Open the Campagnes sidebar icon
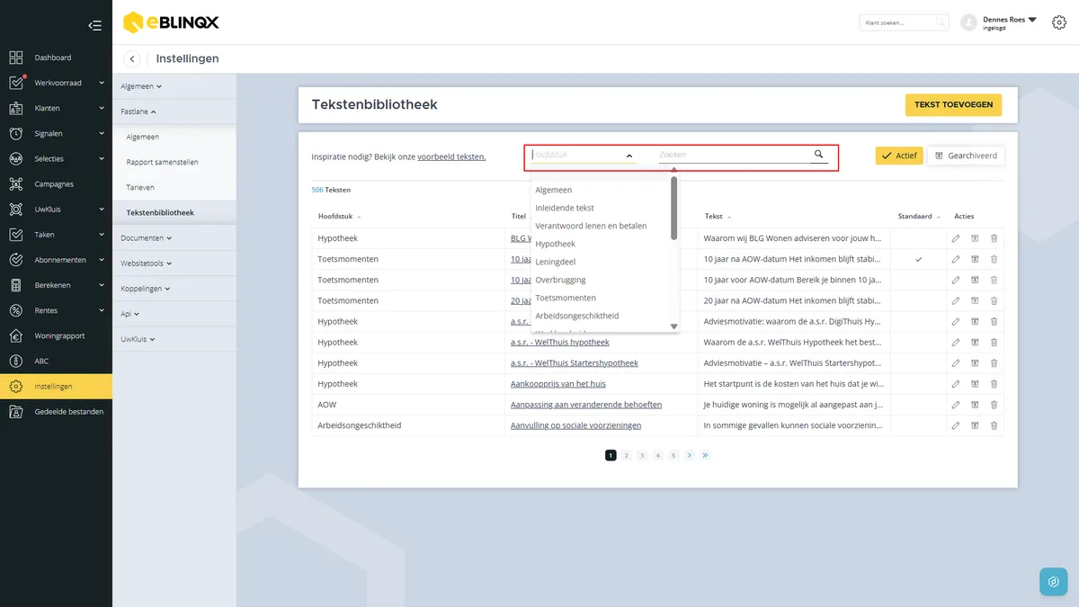The image size is (1079, 607). tap(16, 184)
